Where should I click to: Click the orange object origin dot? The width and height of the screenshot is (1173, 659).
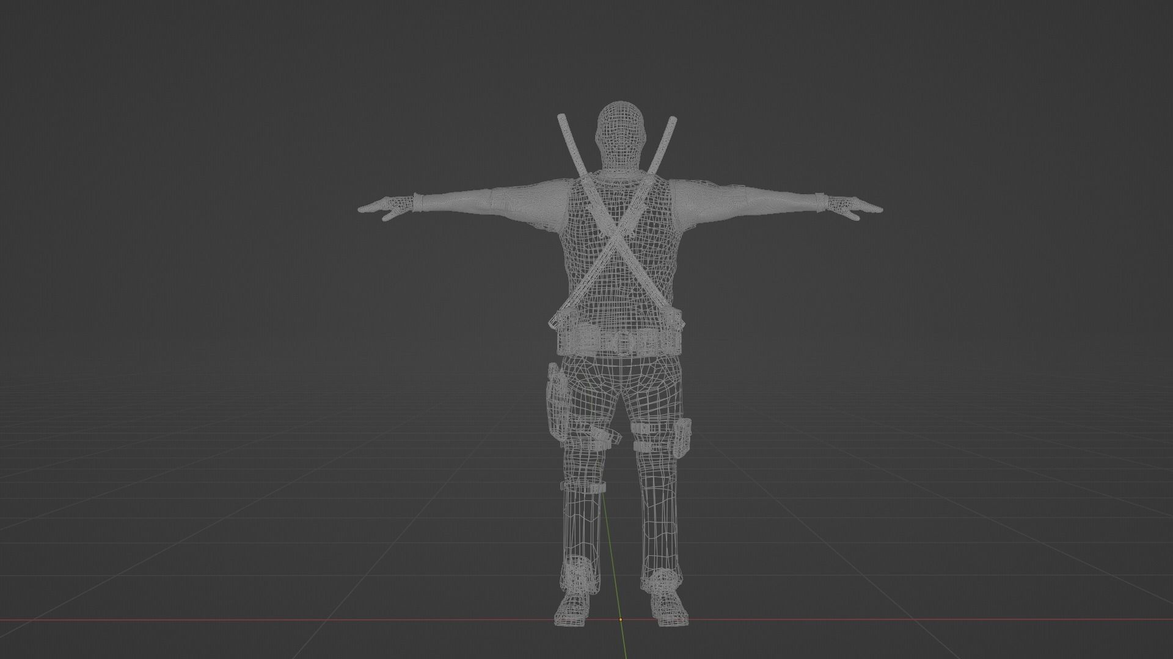621,619
